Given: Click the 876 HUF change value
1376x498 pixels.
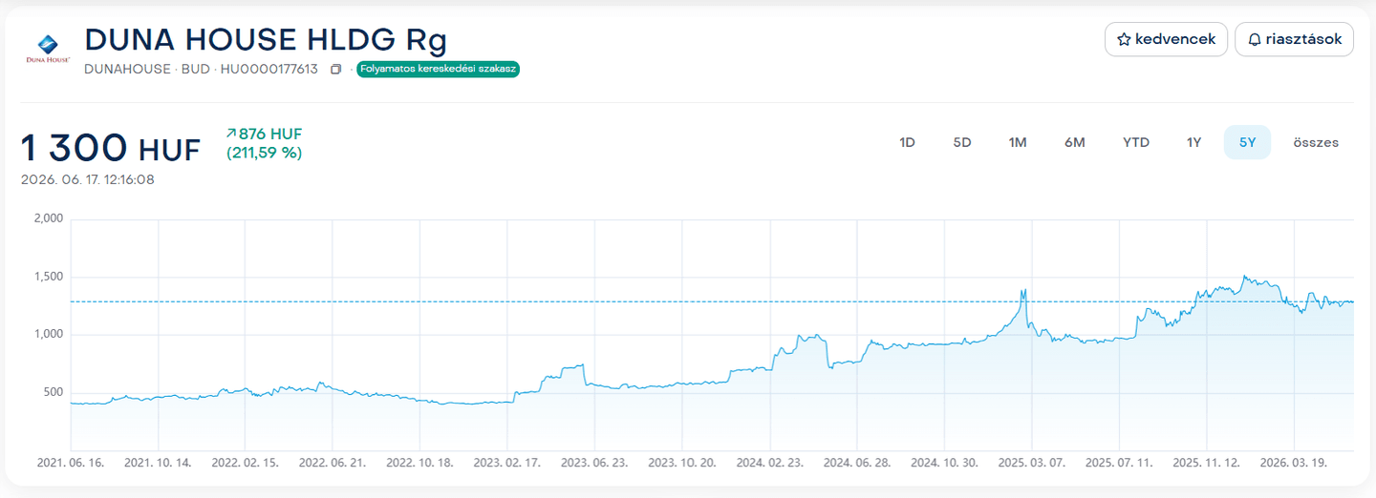Looking at the screenshot, I should pyautogui.click(x=270, y=135).
